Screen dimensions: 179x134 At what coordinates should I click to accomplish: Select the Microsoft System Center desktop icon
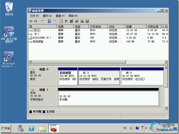pyautogui.click(x=9, y=59)
